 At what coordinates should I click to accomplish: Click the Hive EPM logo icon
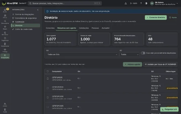(x=4, y=3)
